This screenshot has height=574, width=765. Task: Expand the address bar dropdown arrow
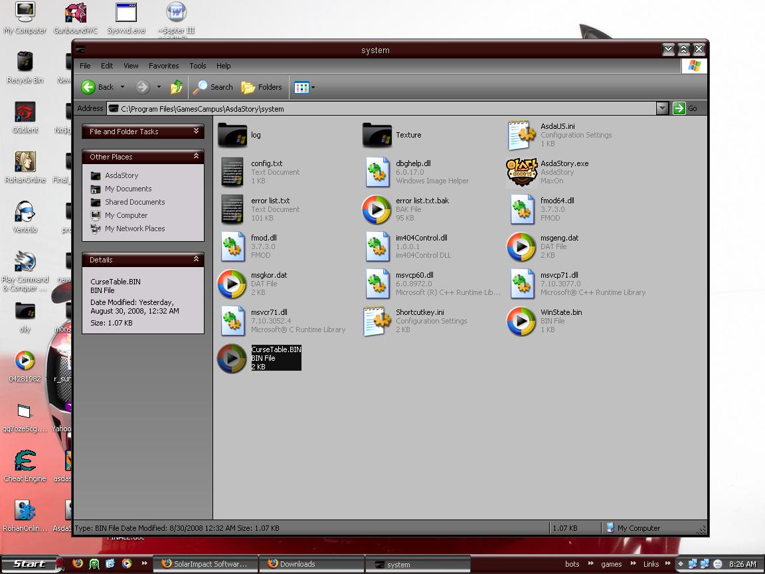tap(661, 108)
